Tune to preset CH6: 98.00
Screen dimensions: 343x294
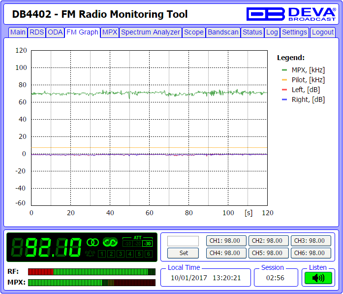click(x=311, y=253)
